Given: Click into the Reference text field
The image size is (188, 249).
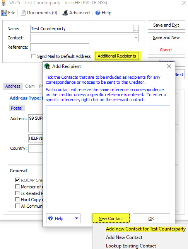Looking at the screenshot, I should click(x=60, y=47).
